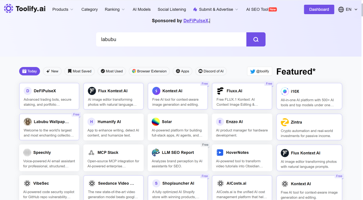
Task: Click the DeFiPulseX card's D icon
Action: pyautogui.click(x=28, y=91)
